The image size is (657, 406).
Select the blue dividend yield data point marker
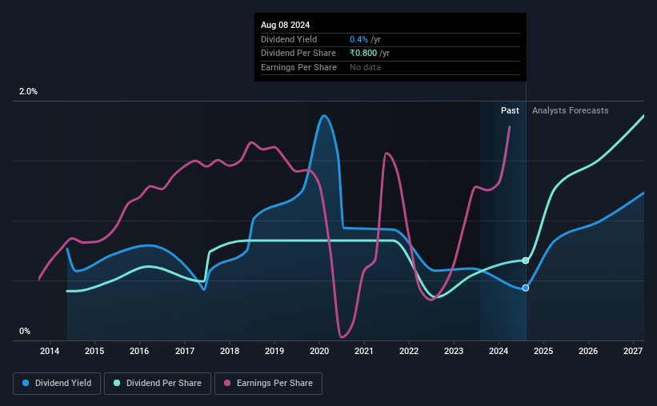[x=526, y=288]
